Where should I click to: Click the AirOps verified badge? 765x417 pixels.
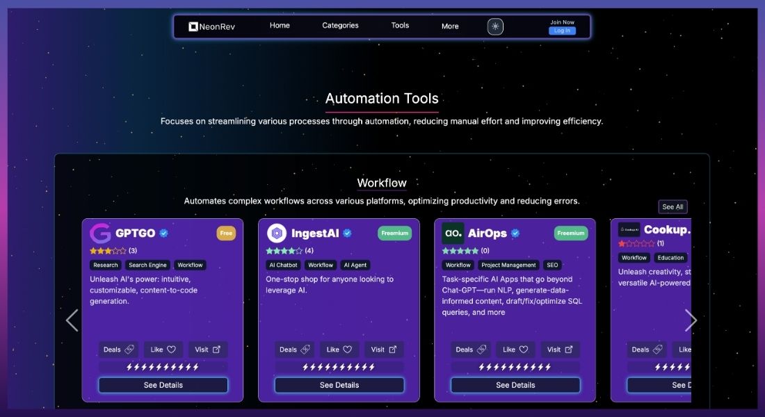point(515,233)
